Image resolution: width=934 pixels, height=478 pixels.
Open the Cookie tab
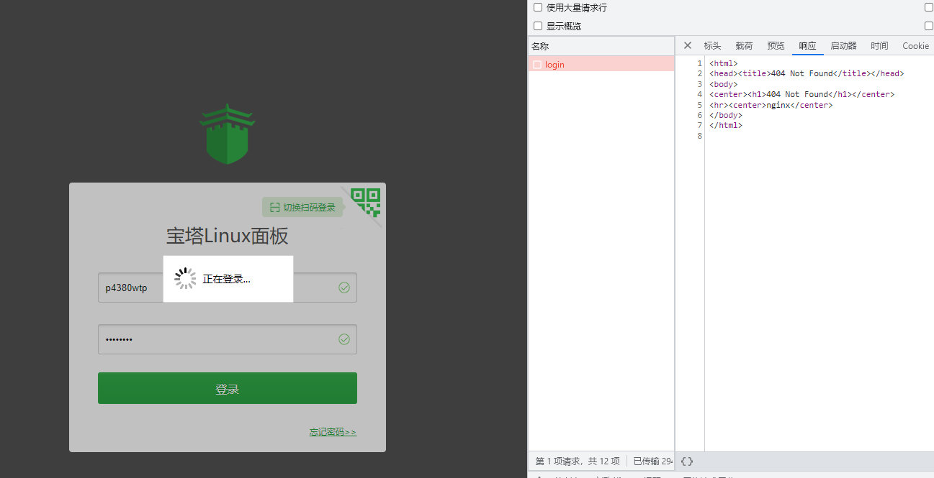(x=915, y=46)
